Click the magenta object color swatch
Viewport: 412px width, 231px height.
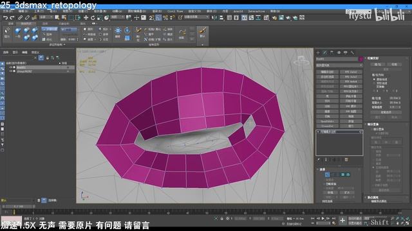pyautogui.click(x=361, y=59)
